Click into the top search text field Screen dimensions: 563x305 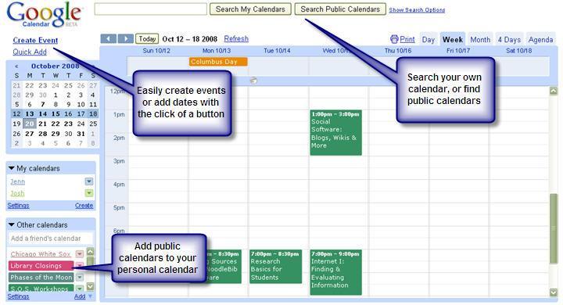(x=150, y=9)
